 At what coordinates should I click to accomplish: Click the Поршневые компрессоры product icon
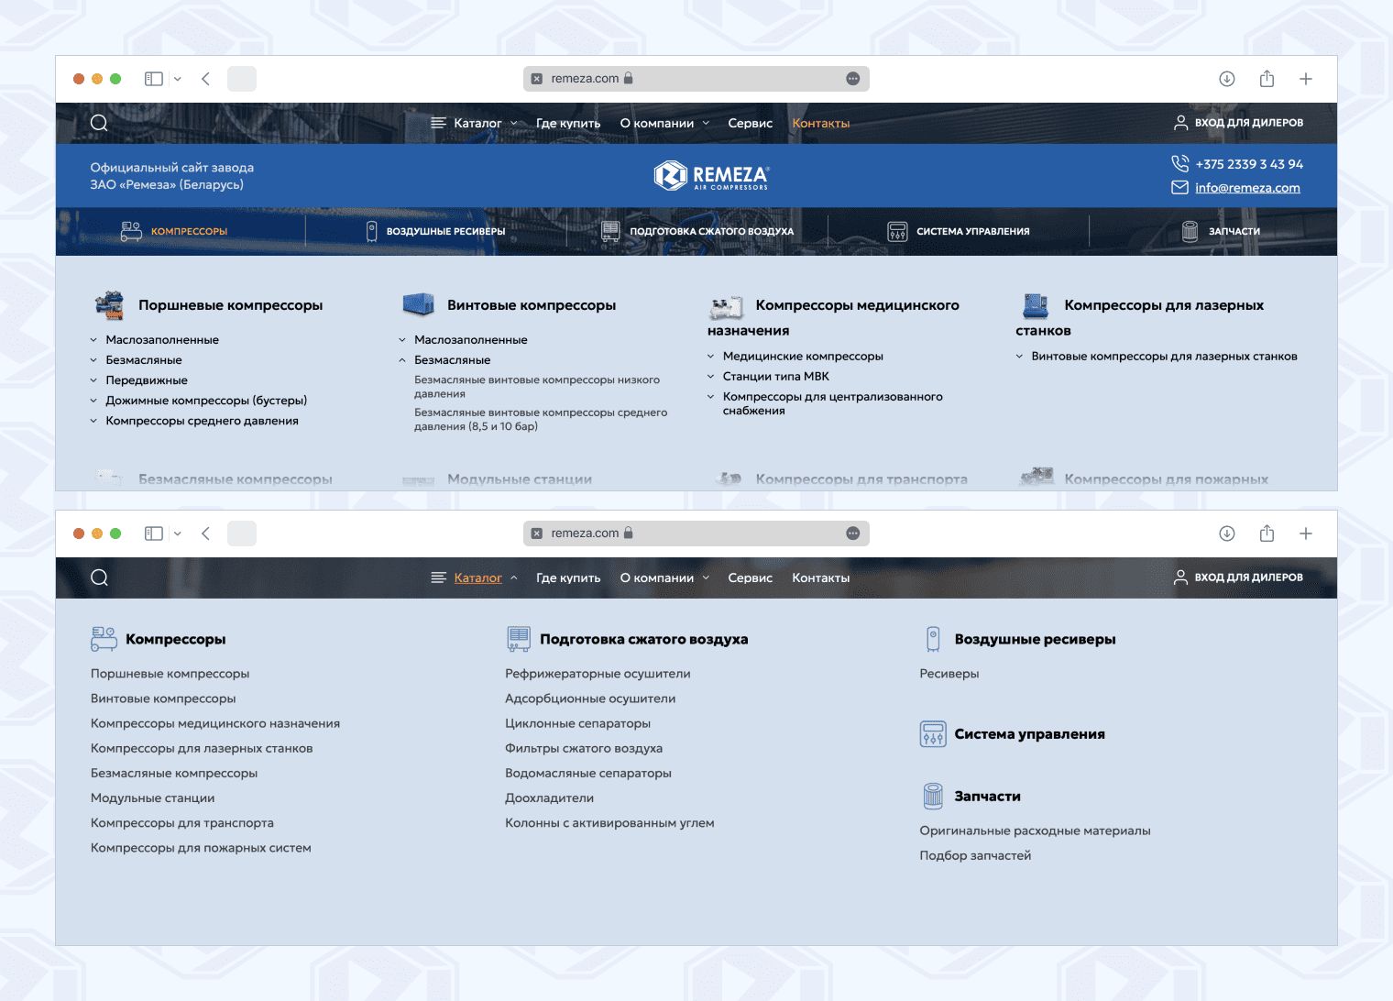pyautogui.click(x=109, y=305)
